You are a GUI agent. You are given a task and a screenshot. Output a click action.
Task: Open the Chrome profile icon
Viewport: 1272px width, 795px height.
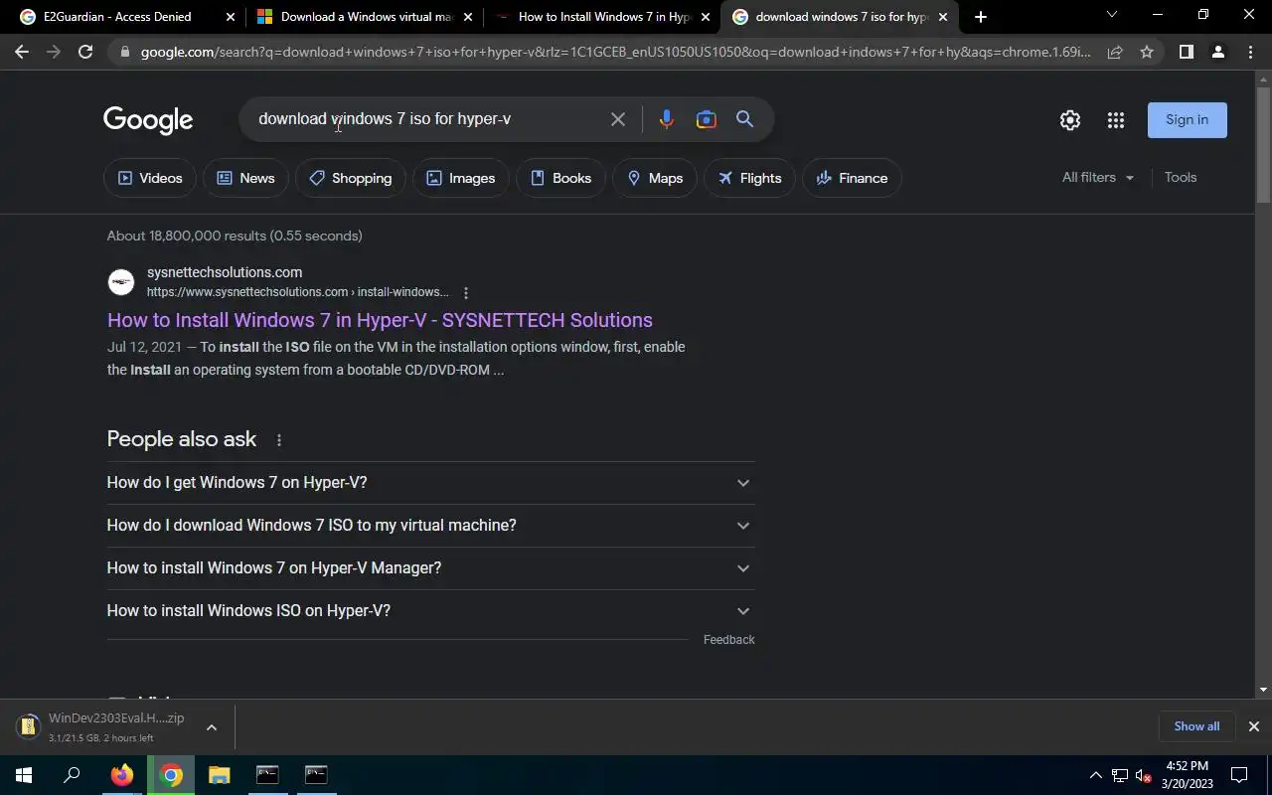coord(1217,52)
